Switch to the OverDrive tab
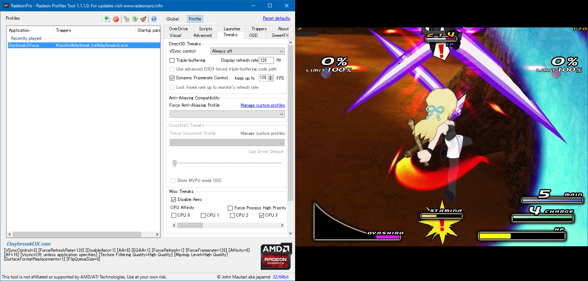588x281 pixels. pyautogui.click(x=178, y=29)
